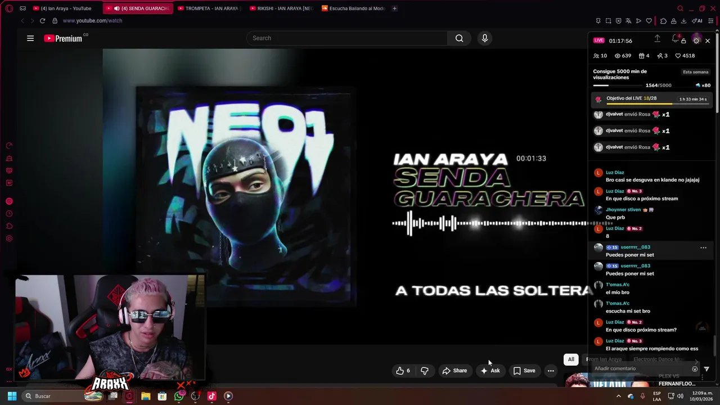Open live panel settings gear

[x=696, y=40]
